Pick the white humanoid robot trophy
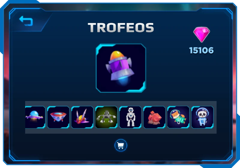This screenshot has width=240, height=168. click(x=130, y=117)
